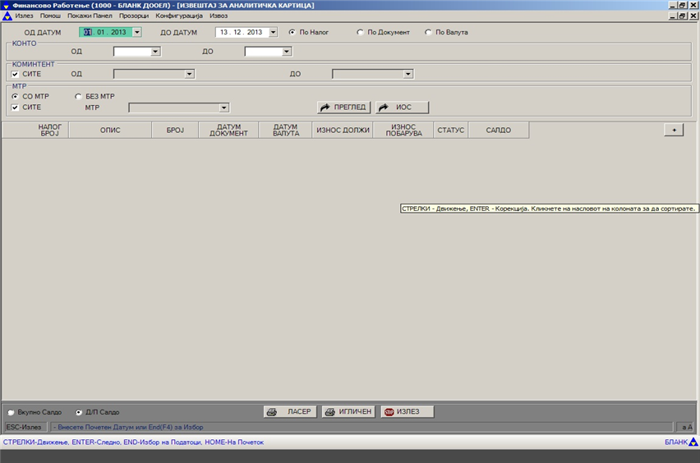Select the По Документ radio button
This screenshot has width=700, height=463.
[x=361, y=33]
